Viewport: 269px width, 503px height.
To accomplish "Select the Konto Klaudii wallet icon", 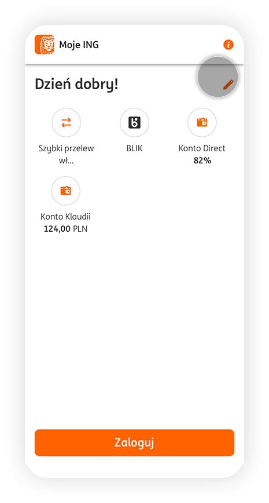I will (65, 191).
